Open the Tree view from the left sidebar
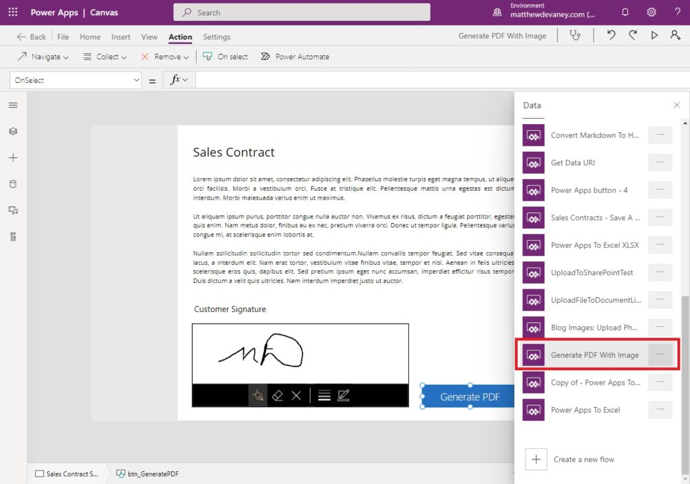This screenshot has height=484, width=690. click(x=12, y=132)
